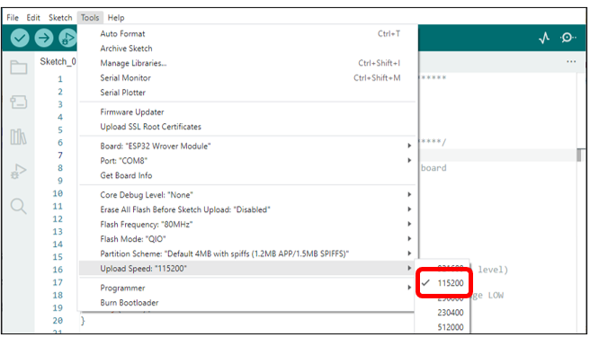Expand Partition Scheme submenu
This screenshot has width=590, height=337.
pos(247,253)
